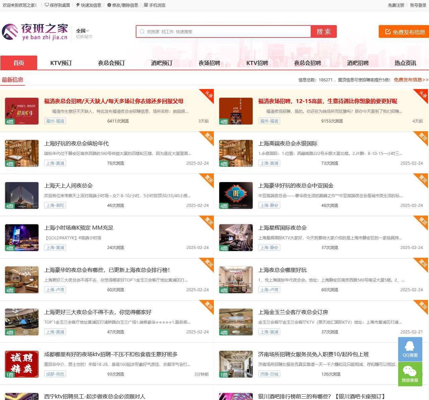Image resolution: width=429 pixels, height=400 pixels.
Task: Open 上海天上人间夜总会 title
Action: pos(68,185)
